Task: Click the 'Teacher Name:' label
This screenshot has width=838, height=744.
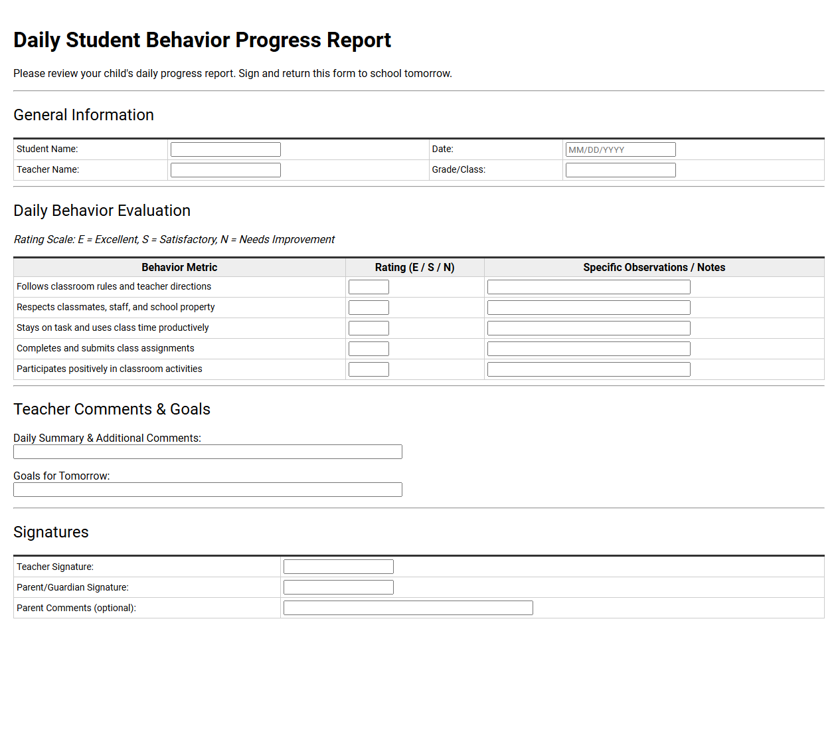Action: click(48, 169)
